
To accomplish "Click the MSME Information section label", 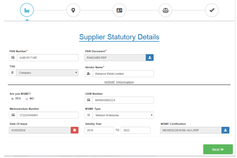I will coord(119,82).
